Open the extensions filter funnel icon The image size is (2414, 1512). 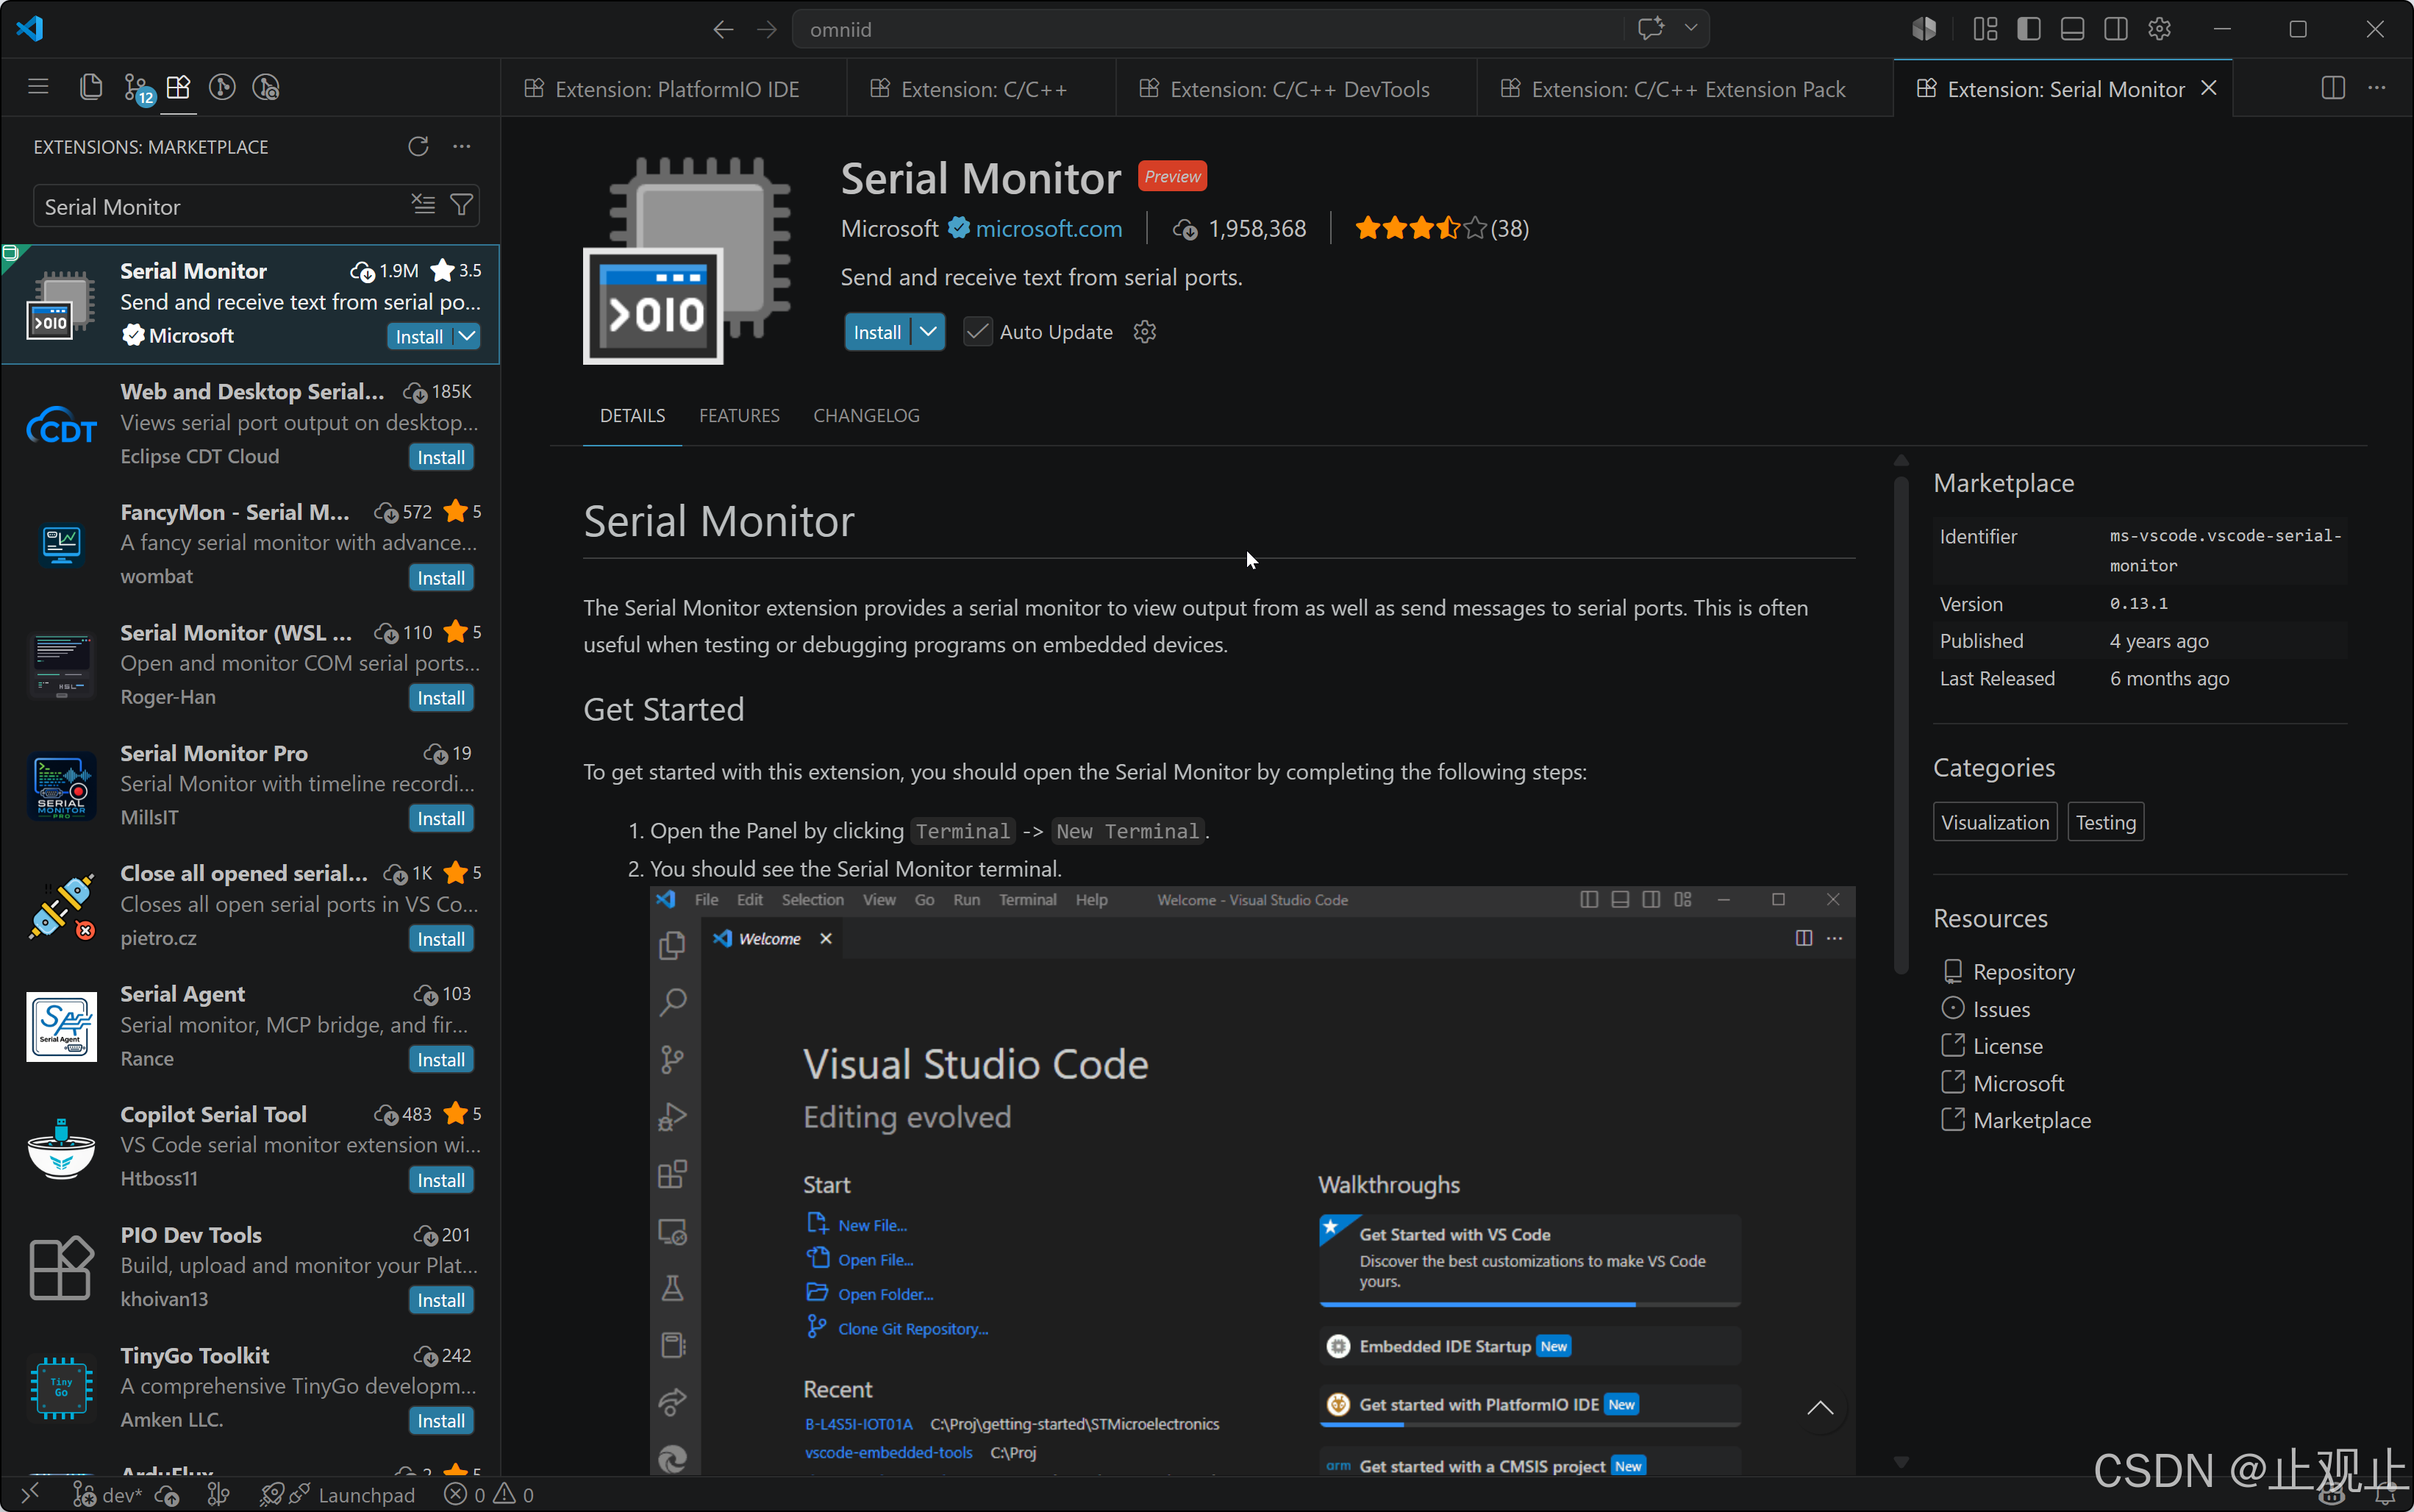tap(461, 205)
